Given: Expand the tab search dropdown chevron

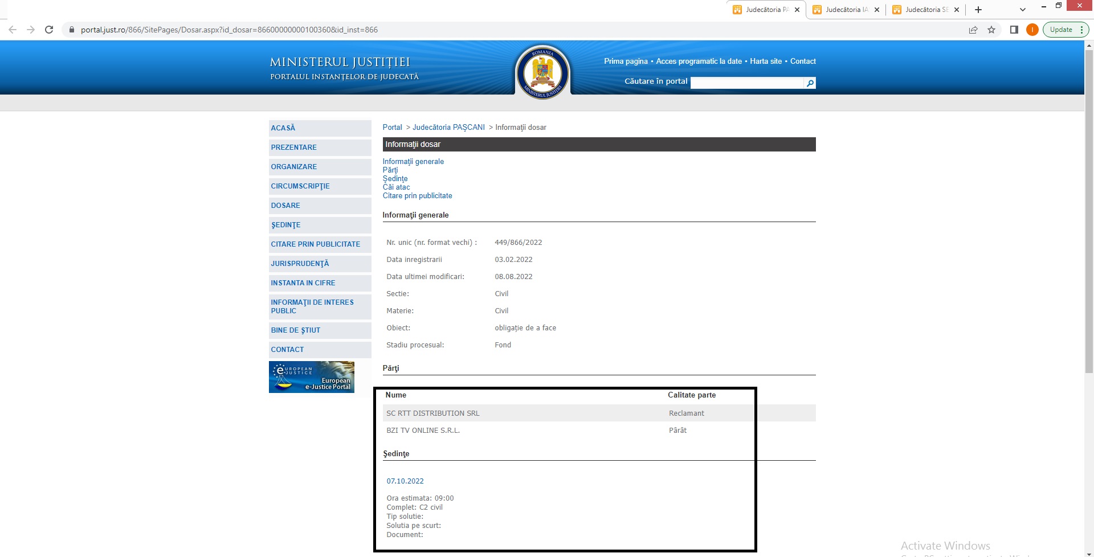Looking at the screenshot, I should tap(1023, 10).
